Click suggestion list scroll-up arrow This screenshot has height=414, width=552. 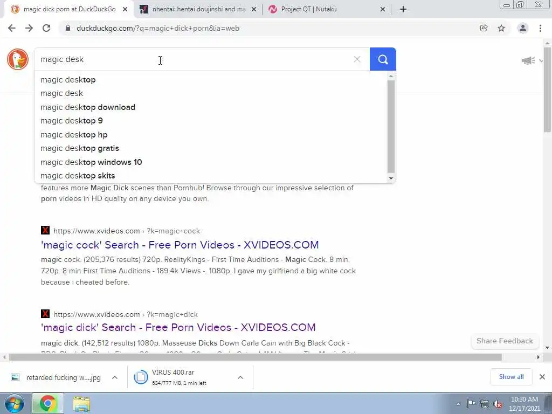(391, 76)
